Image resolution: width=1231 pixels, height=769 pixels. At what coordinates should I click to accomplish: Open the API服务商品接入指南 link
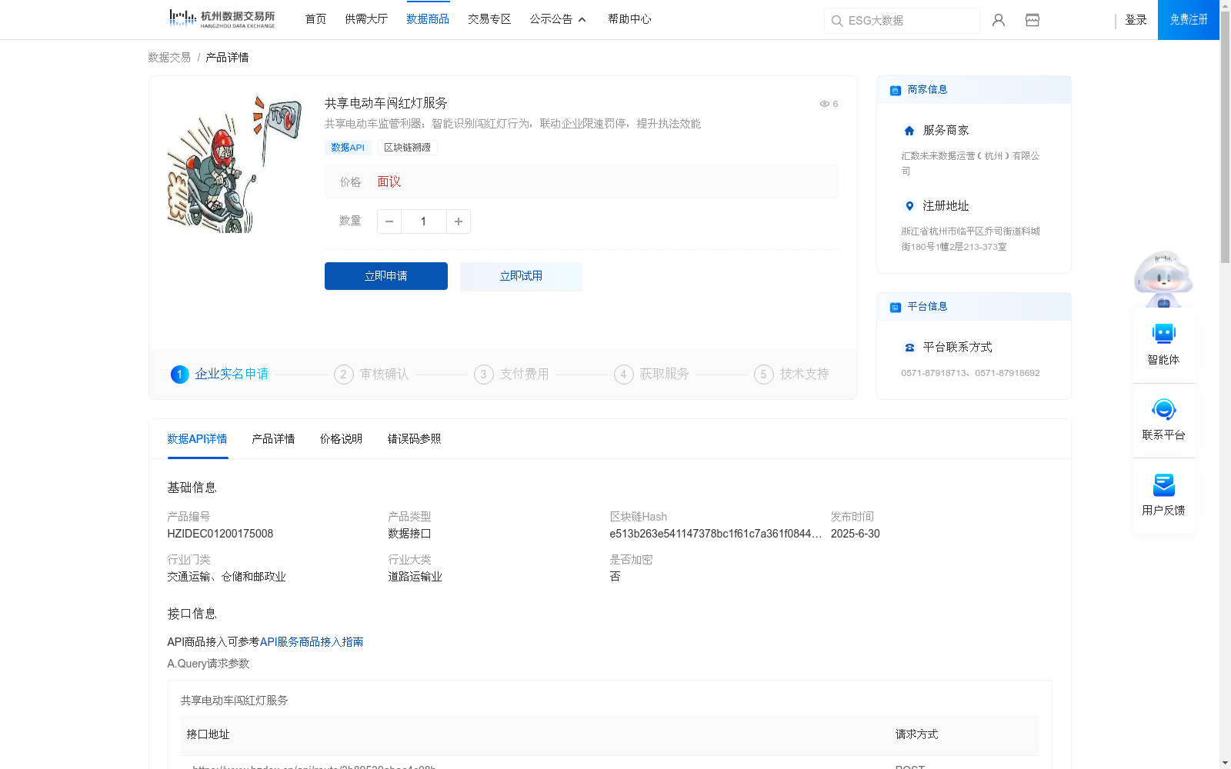point(312,642)
